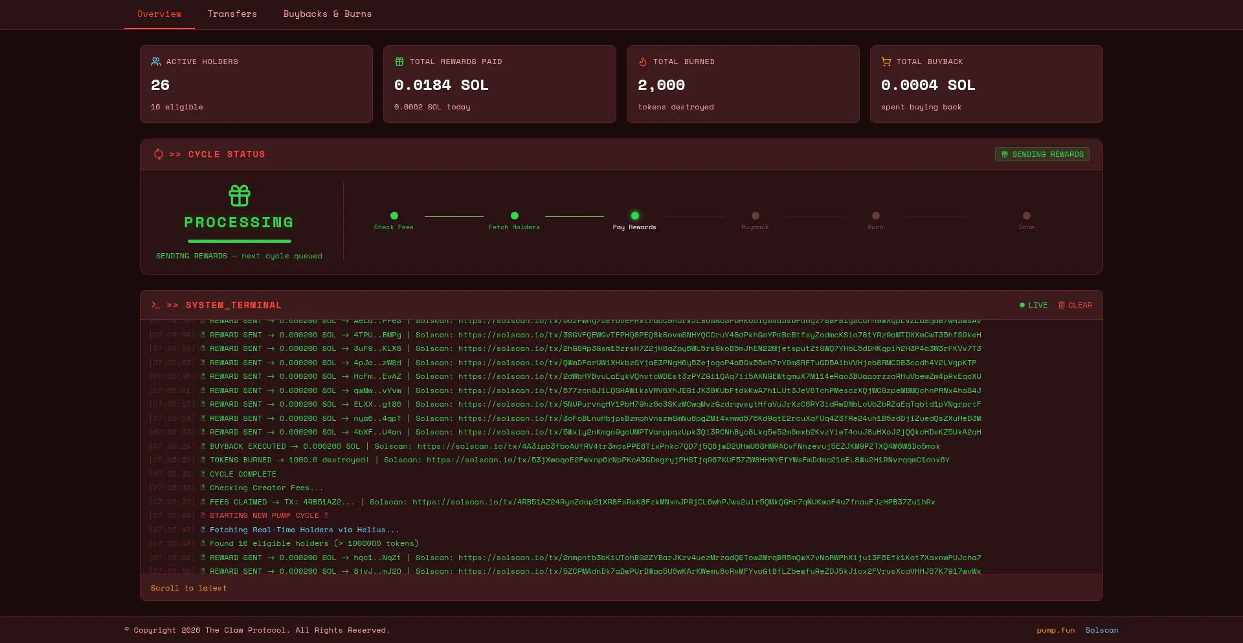
Task: Open Solscan link for reward to qwMw..vYvw
Action: [x=720, y=390]
